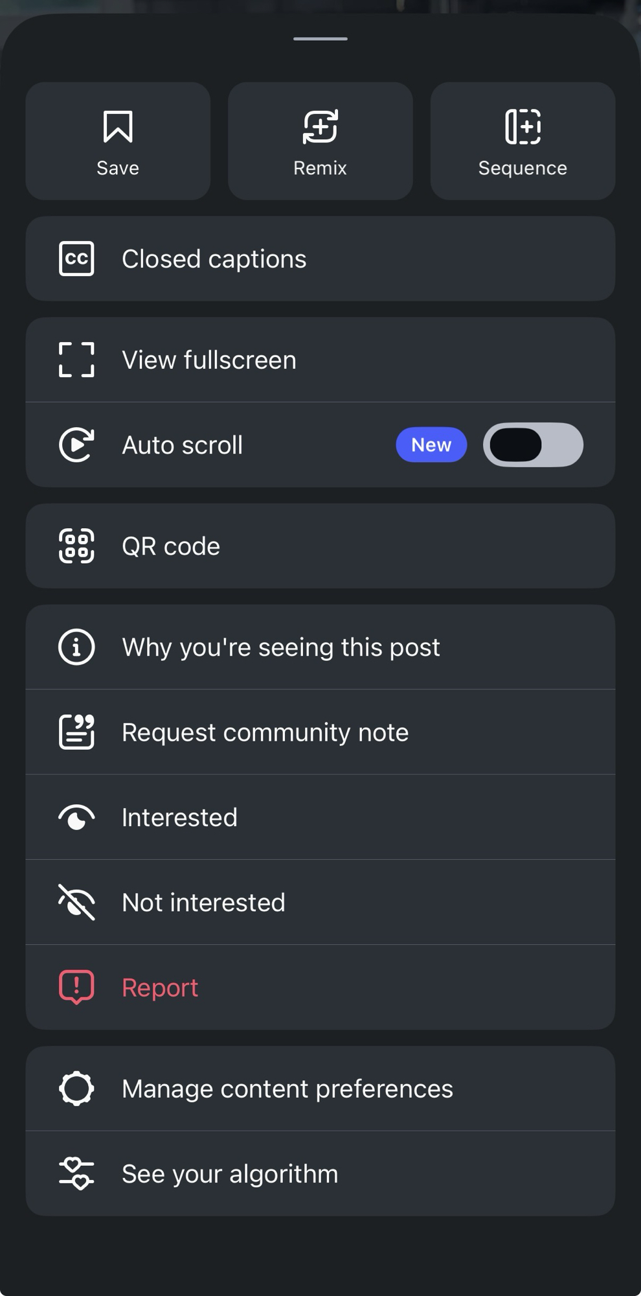Image resolution: width=641 pixels, height=1296 pixels.
Task: Tap the fullscreen brackets icon
Action: pos(76,360)
